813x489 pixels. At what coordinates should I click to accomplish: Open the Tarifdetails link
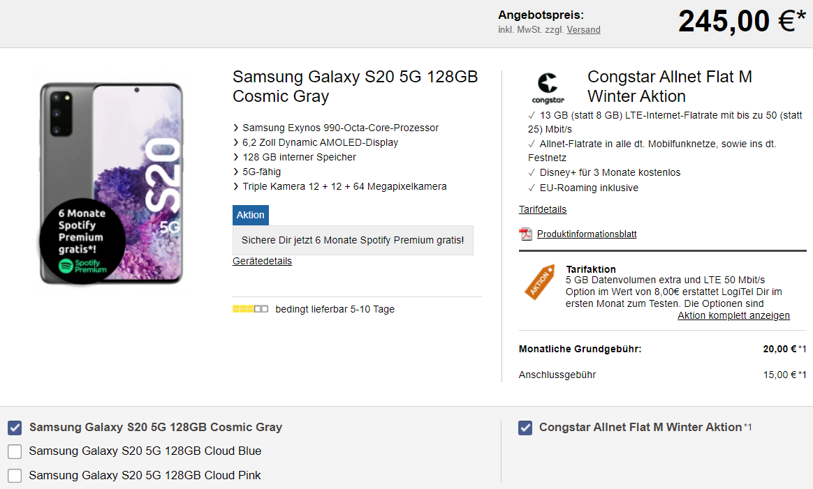click(543, 209)
